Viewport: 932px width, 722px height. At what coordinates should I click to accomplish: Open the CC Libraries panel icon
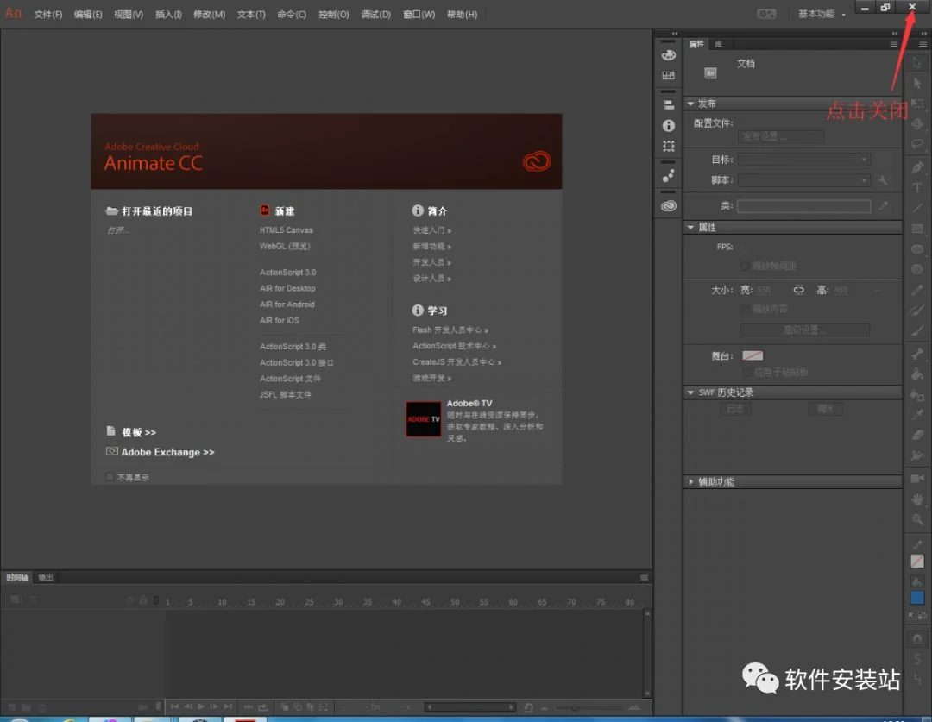point(669,205)
